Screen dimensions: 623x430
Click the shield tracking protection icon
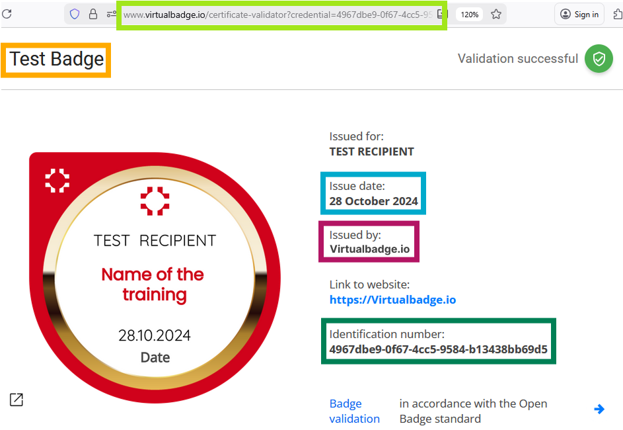pyautogui.click(x=74, y=15)
